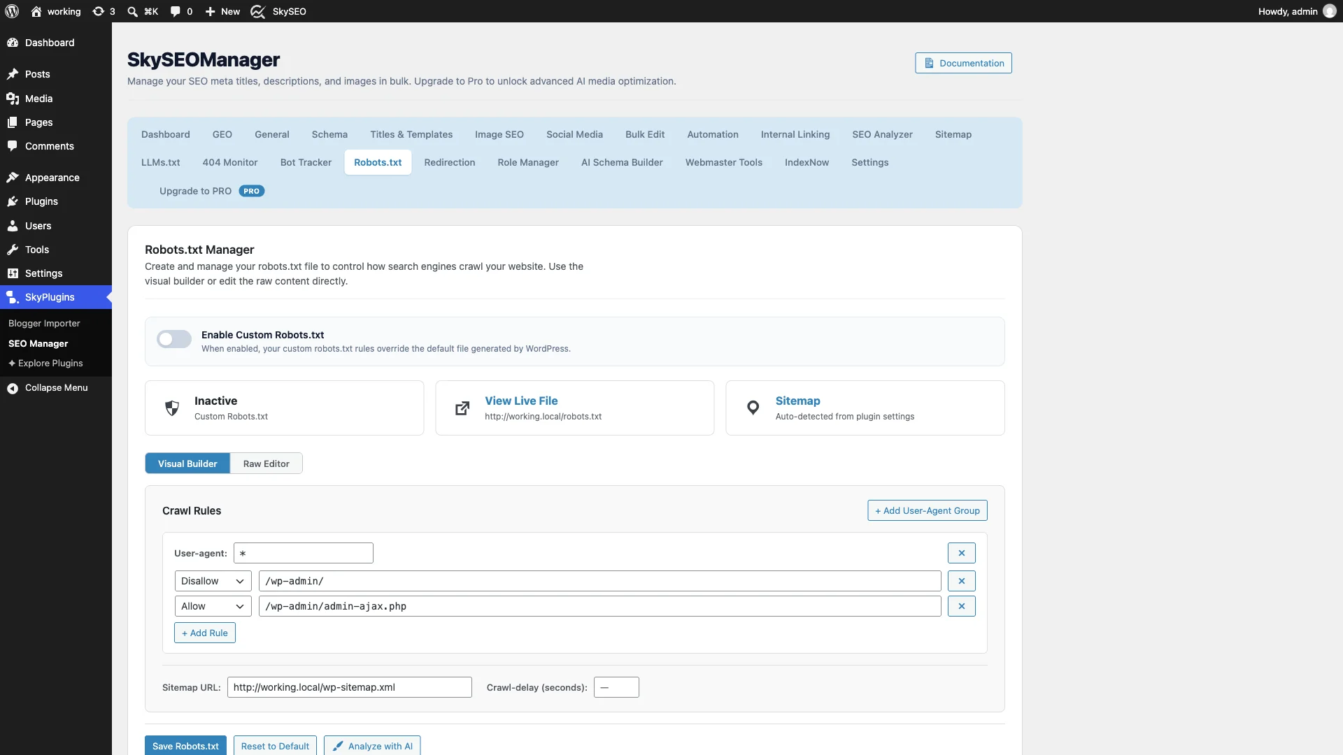Image resolution: width=1343 pixels, height=755 pixels.
Task: Click Add User-Agent Group button
Action: 928,510
